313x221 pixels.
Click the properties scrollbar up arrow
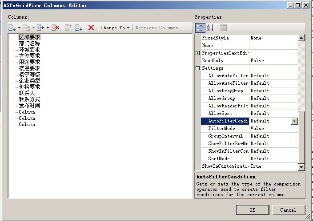[x=301, y=38]
